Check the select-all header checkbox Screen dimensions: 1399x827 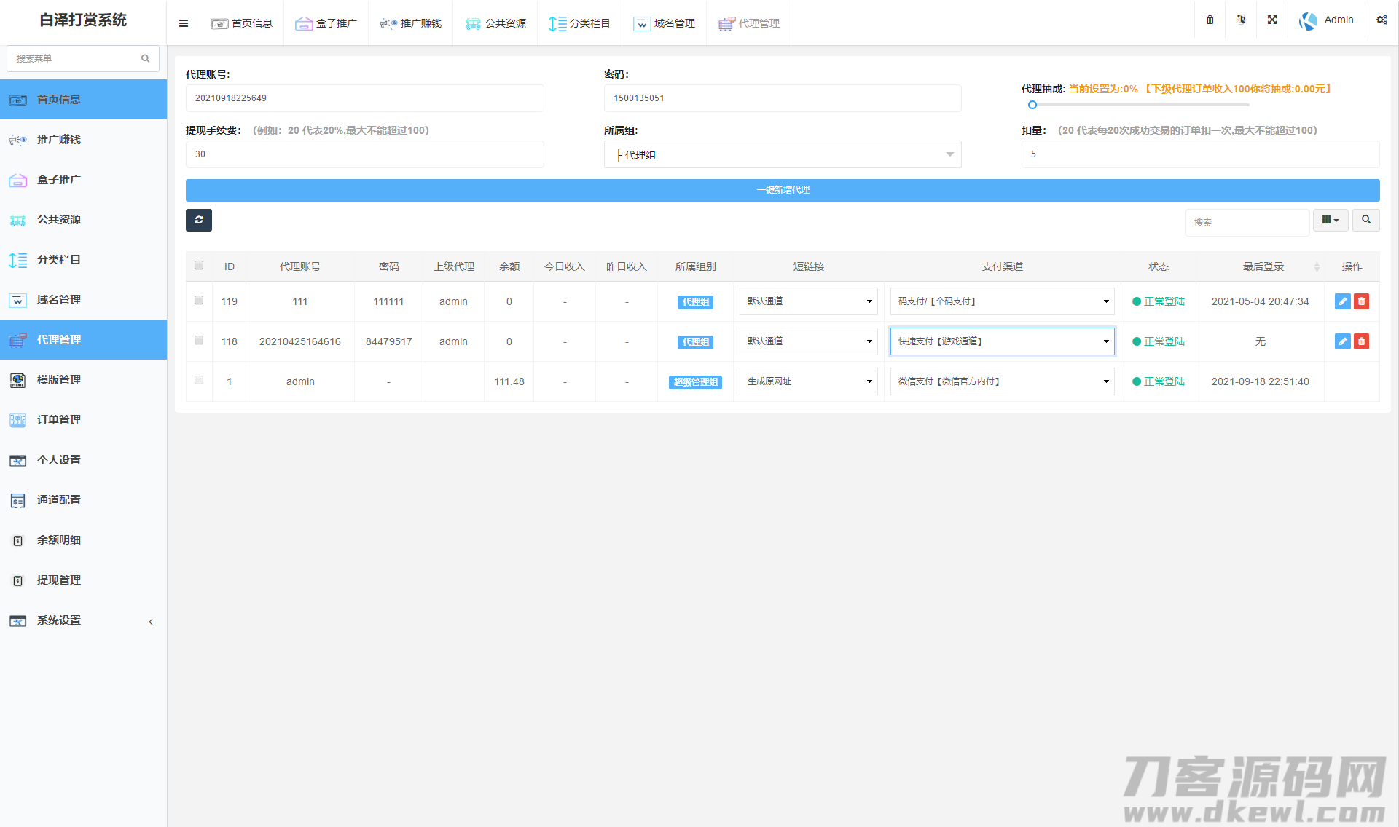(x=199, y=266)
